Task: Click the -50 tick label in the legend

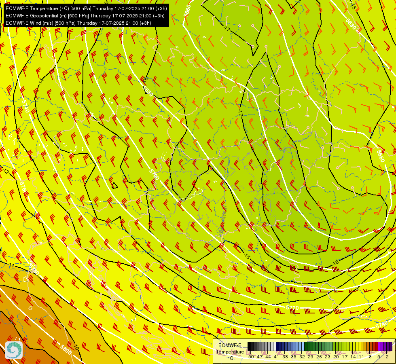Action: (250, 357)
